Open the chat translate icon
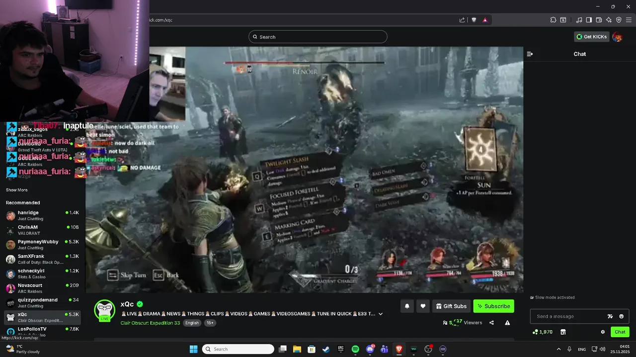Image resolution: width=636 pixels, height=357 pixels. tap(610, 316)
